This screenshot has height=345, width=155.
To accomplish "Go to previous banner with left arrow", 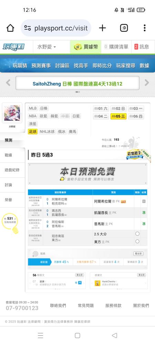I will click(8, 83).
